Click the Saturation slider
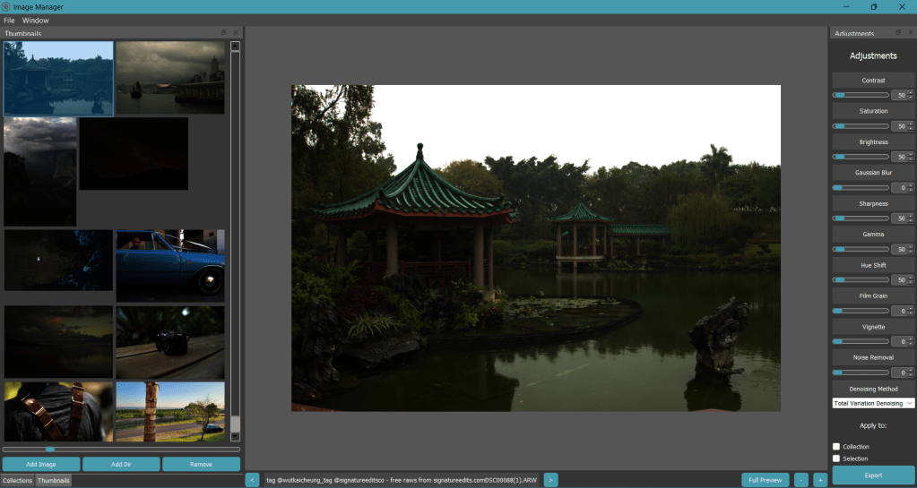The width and height of the screenshot is (917, 488). coord(861,126)
